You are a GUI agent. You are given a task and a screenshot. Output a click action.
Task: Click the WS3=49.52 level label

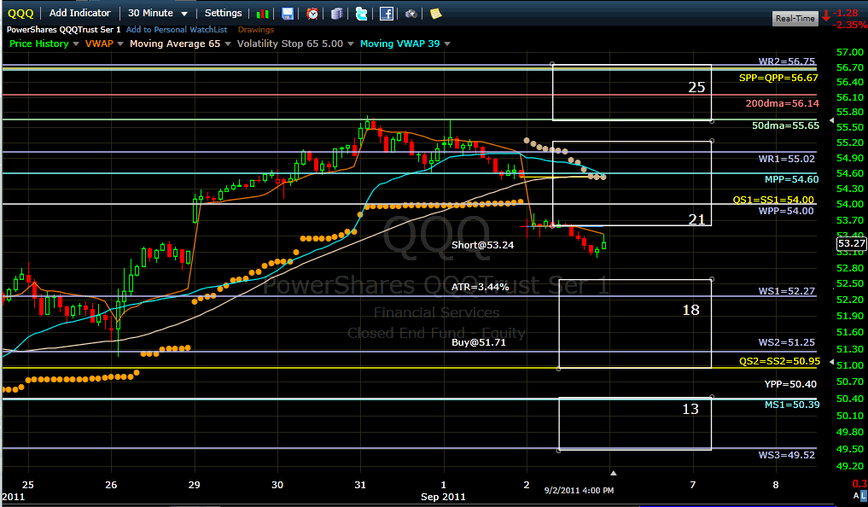pos(787,455)
